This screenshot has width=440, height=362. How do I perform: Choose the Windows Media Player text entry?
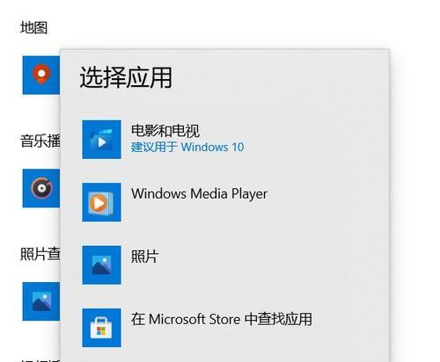tap(199, 194)
